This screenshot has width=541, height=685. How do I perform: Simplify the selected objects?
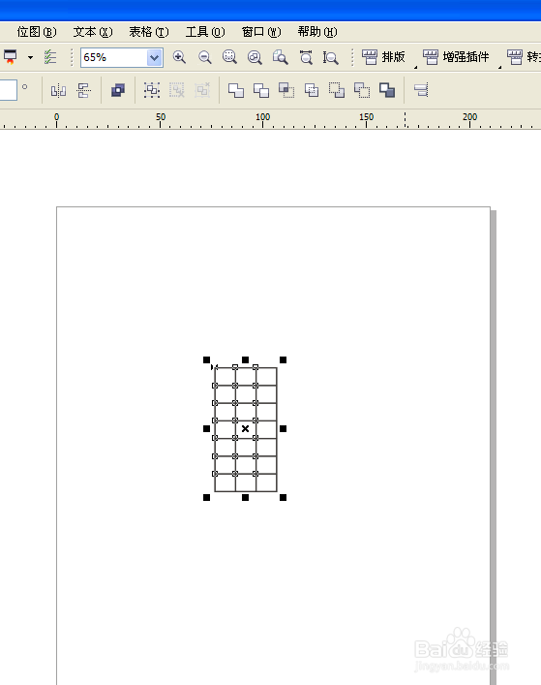312,90
